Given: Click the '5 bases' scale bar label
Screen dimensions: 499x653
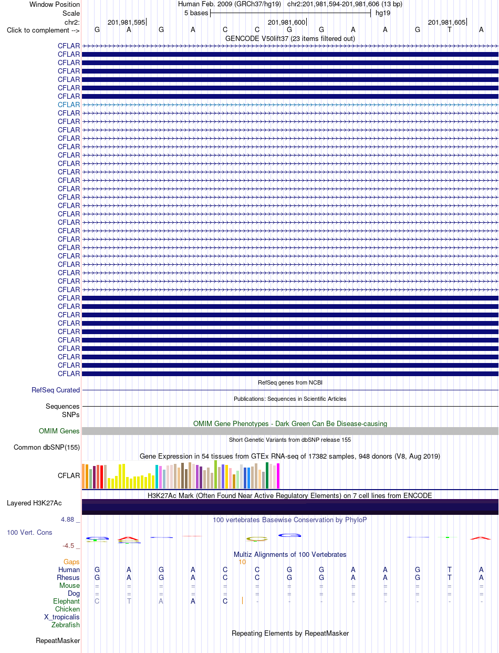Looking at the screenshot, I should click(x=196, y=13).
